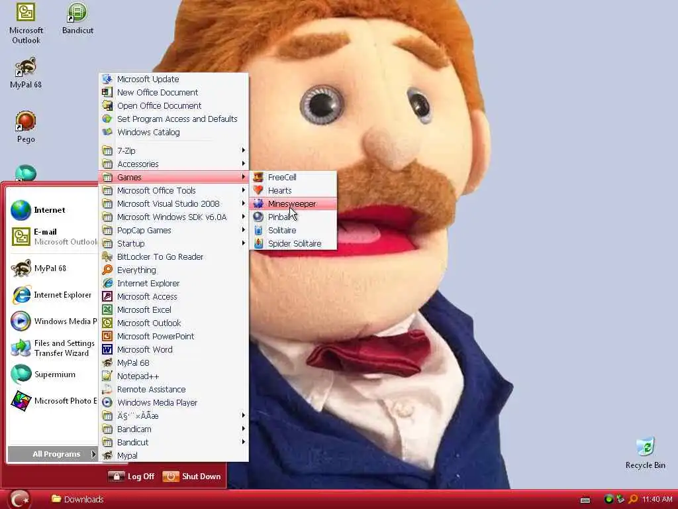
Task: Click the on-screen keyboard tray icon
Action: 585,500
